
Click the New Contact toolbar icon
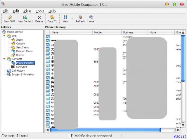[25, 18]
